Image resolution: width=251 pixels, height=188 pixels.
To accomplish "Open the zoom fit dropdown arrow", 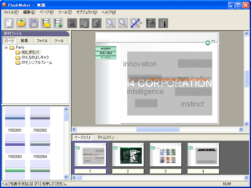I will pyautogui.click(x=142, y=23).
